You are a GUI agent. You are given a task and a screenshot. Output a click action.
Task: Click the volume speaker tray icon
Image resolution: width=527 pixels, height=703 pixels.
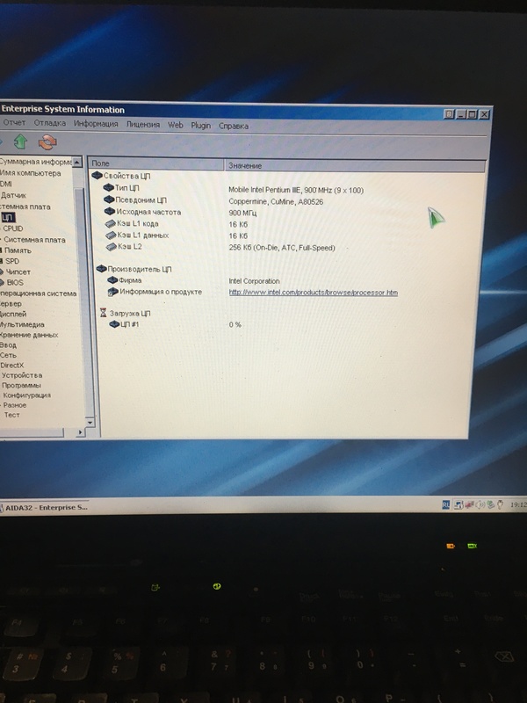coord(480,504)
